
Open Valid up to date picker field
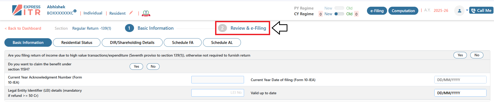pyautogui.click(x=460, y=93)
